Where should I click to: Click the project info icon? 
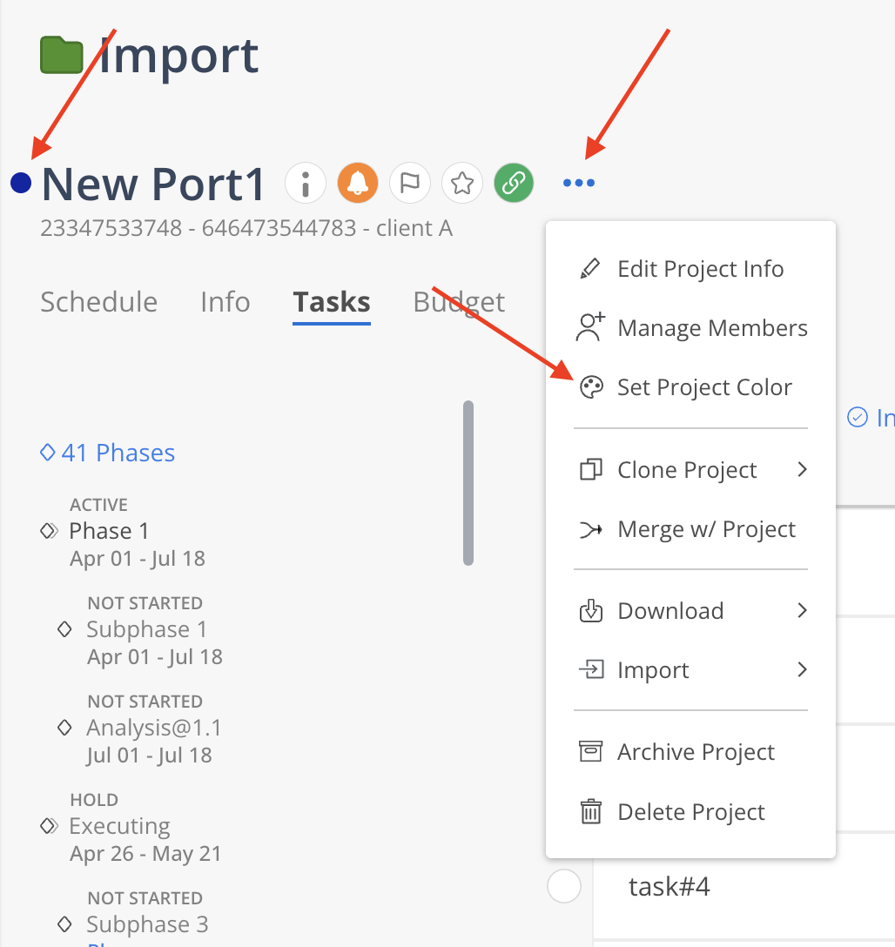[306, 183]
